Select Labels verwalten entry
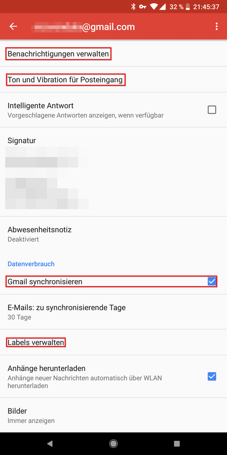The width and height of the screenshot is (227, 455). coord(113,343)
